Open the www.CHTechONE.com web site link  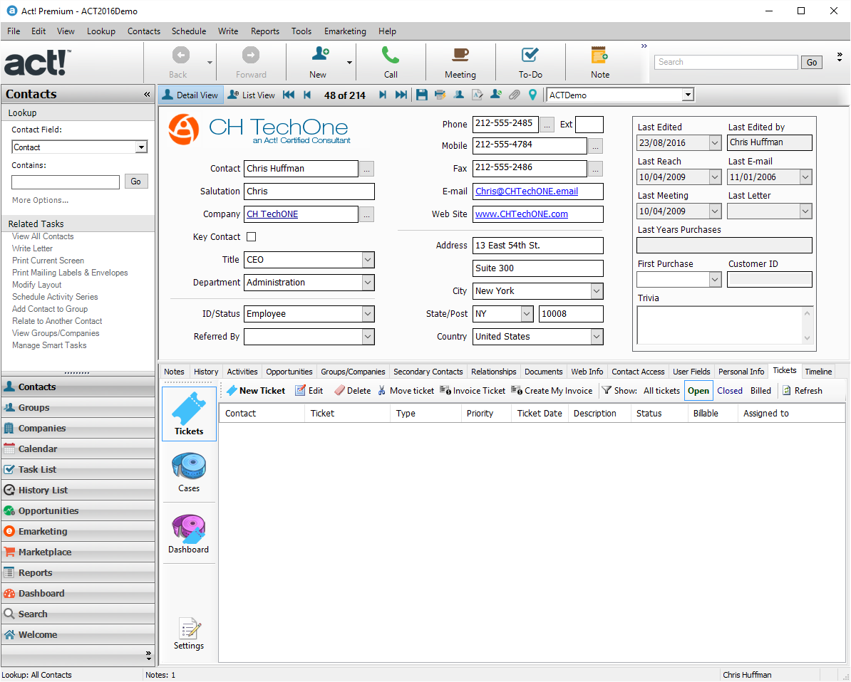tap(521, 214)
